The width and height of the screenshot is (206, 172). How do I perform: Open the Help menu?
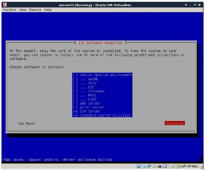click(48, 10)
